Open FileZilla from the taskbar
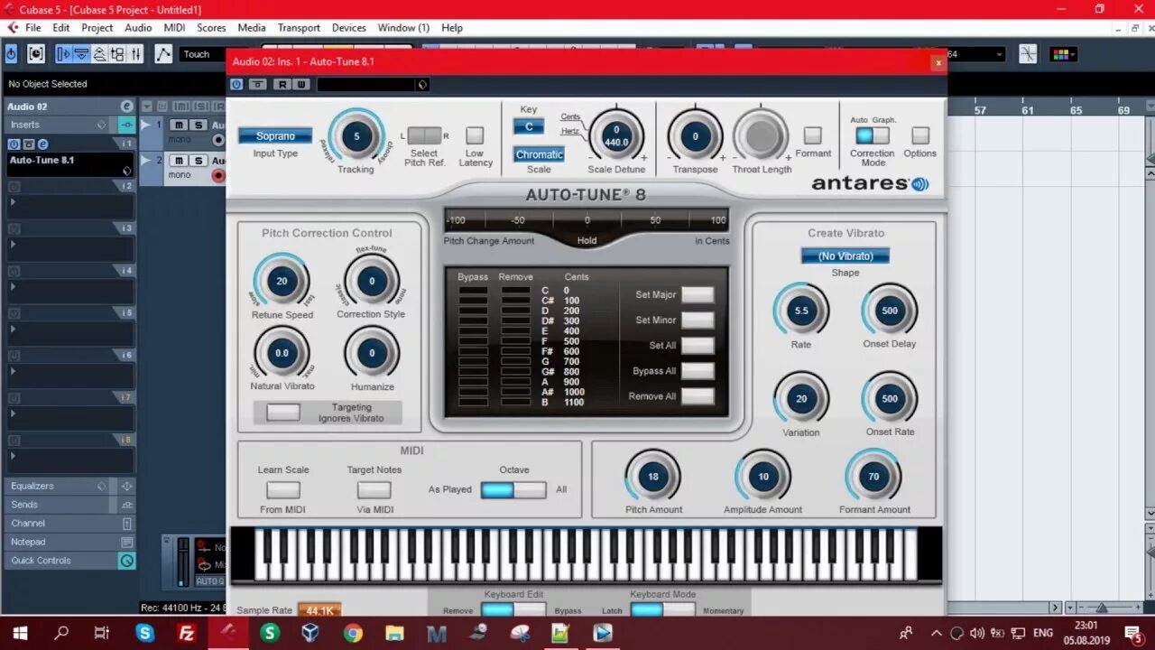The height and width of the screenshot is (650, 1155). tap(187, 633)
